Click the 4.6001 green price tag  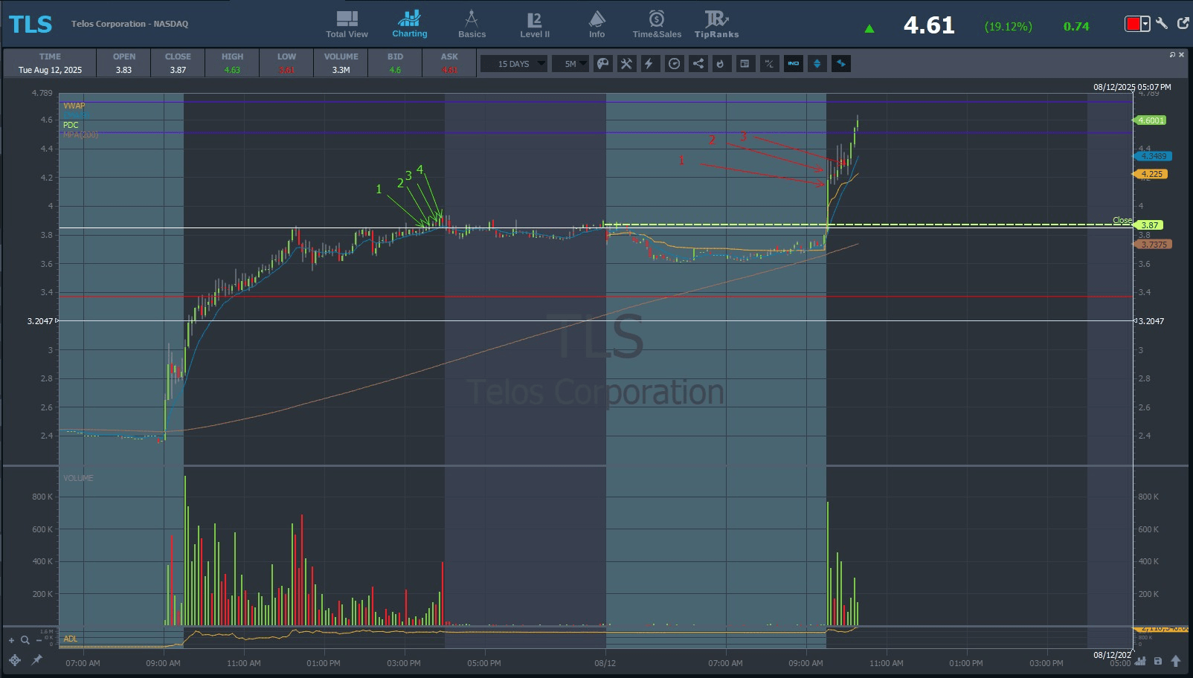coord(1150,120)
